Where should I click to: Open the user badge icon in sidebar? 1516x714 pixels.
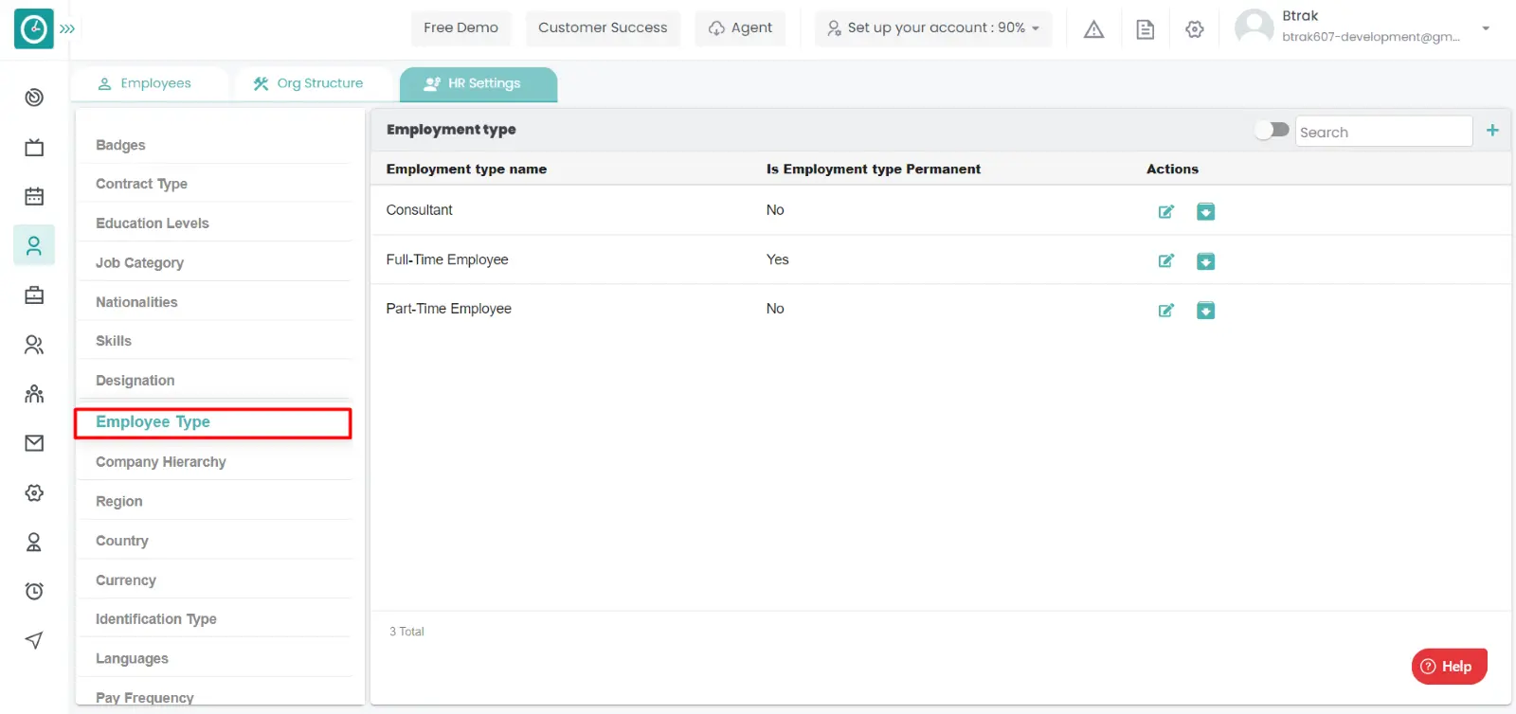[34, 542]
